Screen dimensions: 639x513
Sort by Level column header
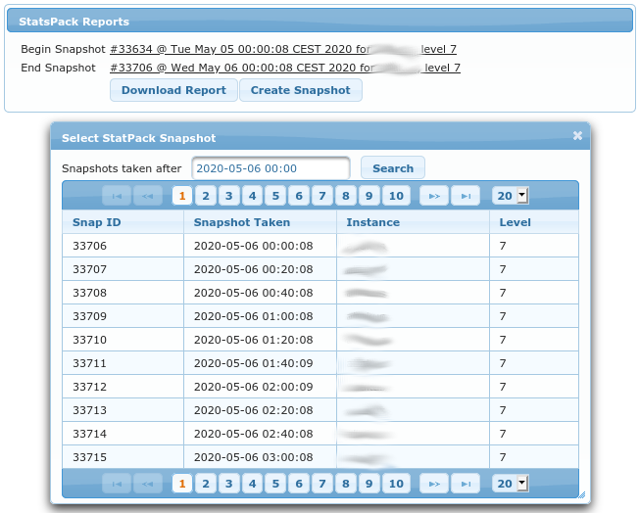coord(534,222)
